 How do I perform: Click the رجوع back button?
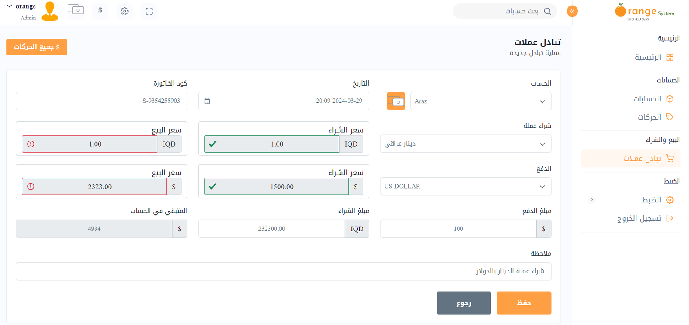[463, 303]
